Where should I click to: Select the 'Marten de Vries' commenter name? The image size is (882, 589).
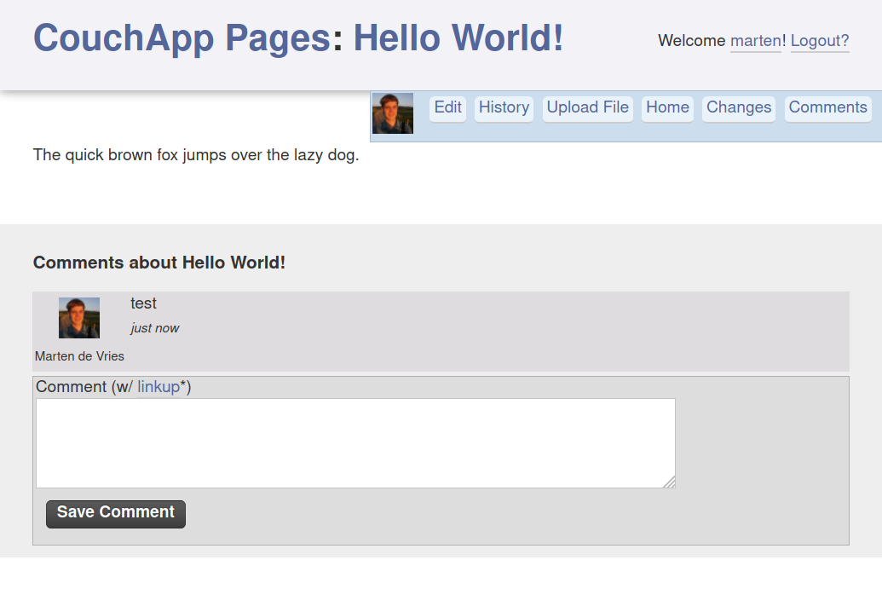coord(79,356)
